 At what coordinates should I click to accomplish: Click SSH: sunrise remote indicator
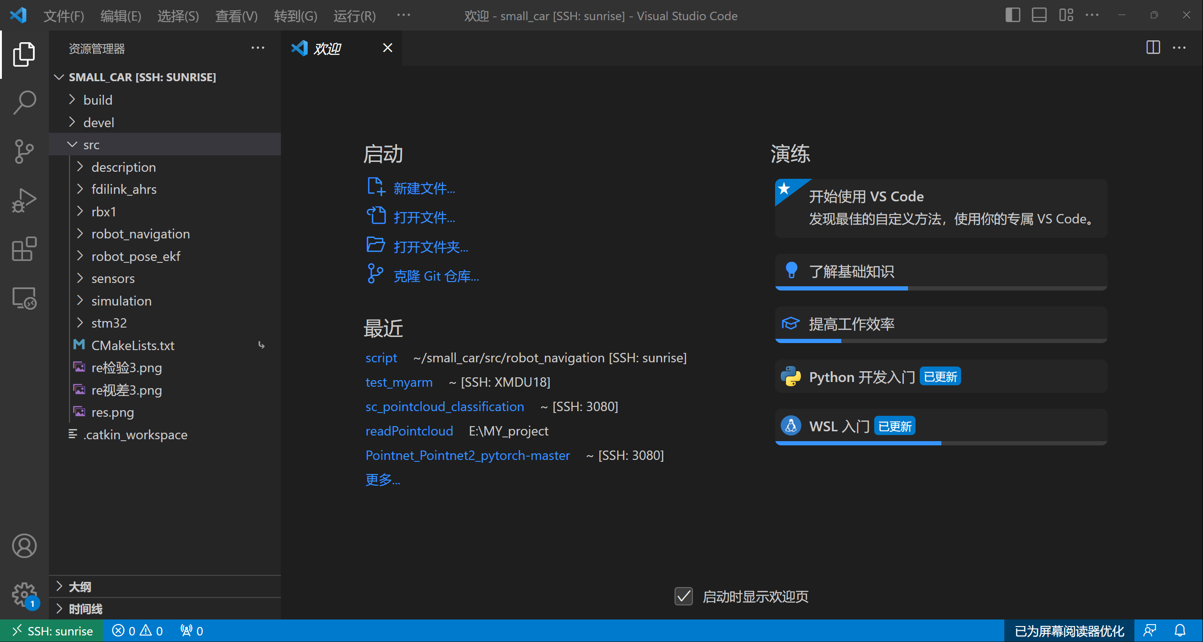(52, 631)
